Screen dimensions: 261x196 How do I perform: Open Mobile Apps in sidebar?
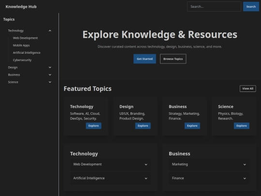tap(21, 45)
